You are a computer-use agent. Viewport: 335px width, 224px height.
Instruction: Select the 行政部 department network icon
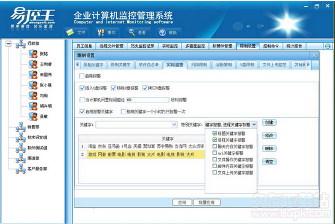tap(21, 44)
